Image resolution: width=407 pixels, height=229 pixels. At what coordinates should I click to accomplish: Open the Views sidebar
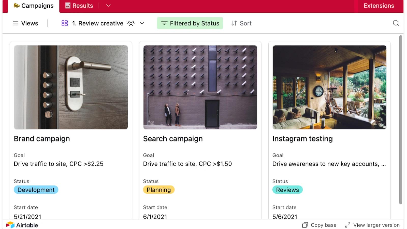tap(25, 23)
